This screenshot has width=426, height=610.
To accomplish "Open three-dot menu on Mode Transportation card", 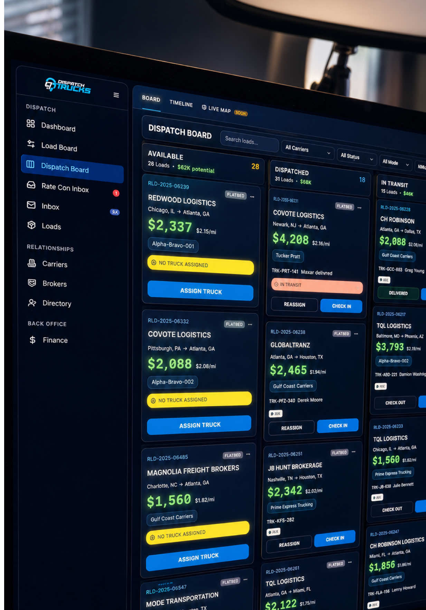I will pyautogui.click(x=245, y=579).
